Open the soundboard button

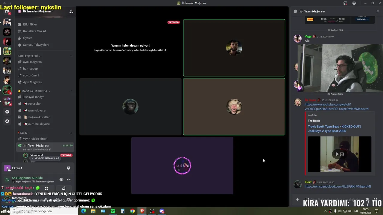click(x=64, y=188)
